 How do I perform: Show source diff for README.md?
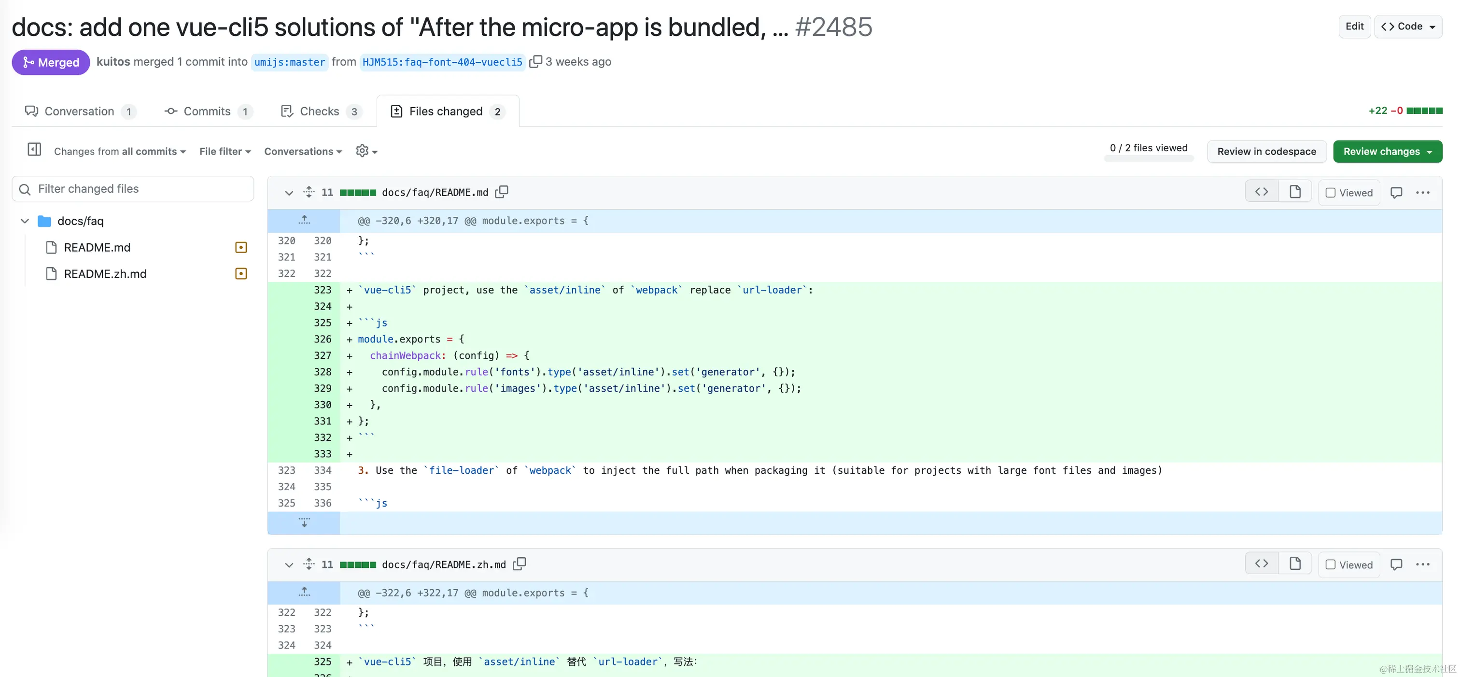click(1261, 192)
